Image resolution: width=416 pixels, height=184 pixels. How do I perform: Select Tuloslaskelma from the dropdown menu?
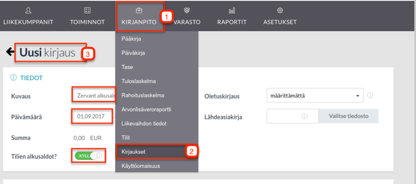coord(157,81)
